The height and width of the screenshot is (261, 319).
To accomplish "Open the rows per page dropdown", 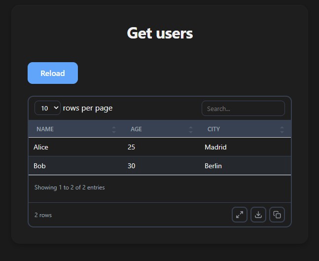I will point(47,108).
